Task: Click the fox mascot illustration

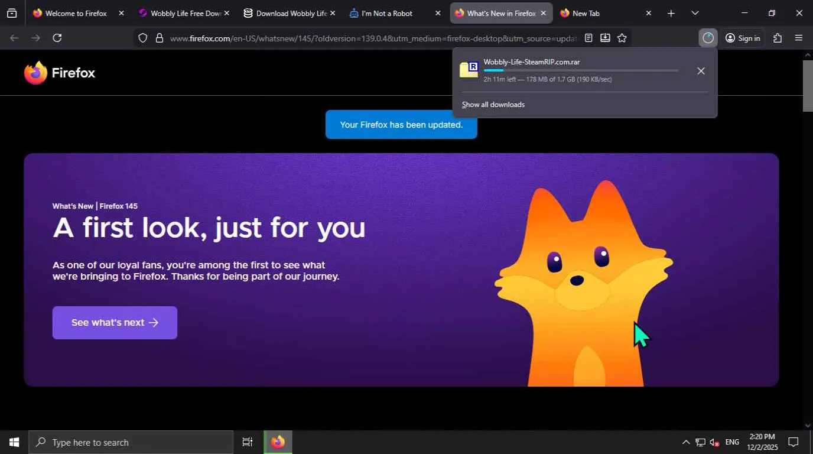Action: pos(584,284)
